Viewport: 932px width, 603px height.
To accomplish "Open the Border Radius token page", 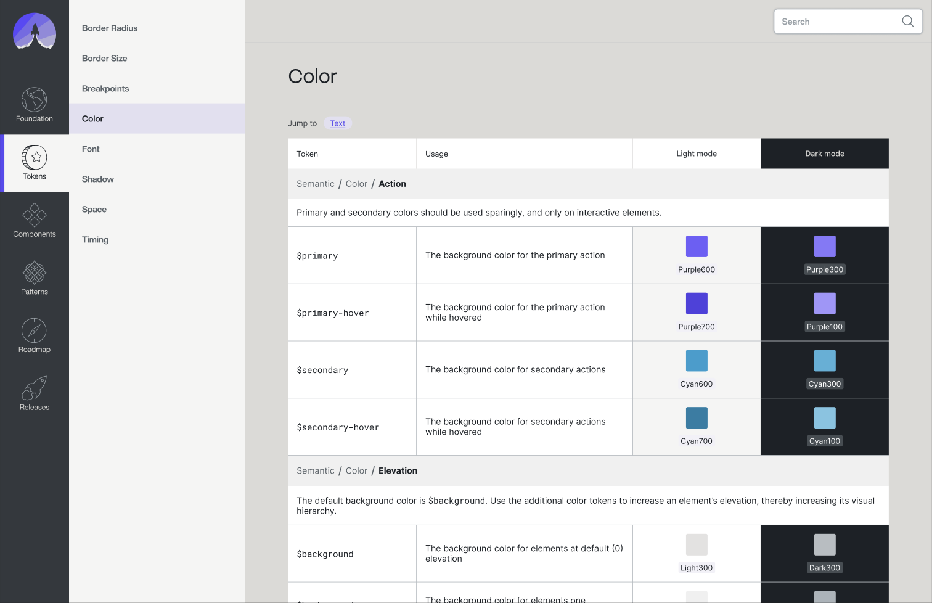I will tap(110, 28).
